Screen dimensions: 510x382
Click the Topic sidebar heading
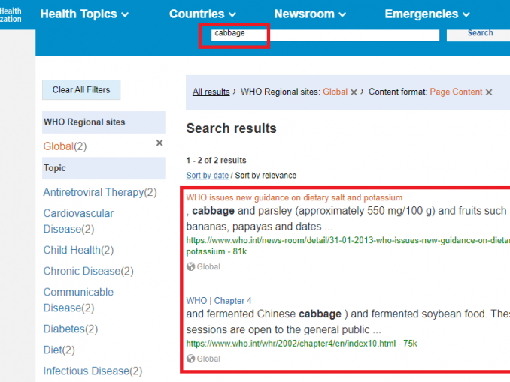[104, 168]
